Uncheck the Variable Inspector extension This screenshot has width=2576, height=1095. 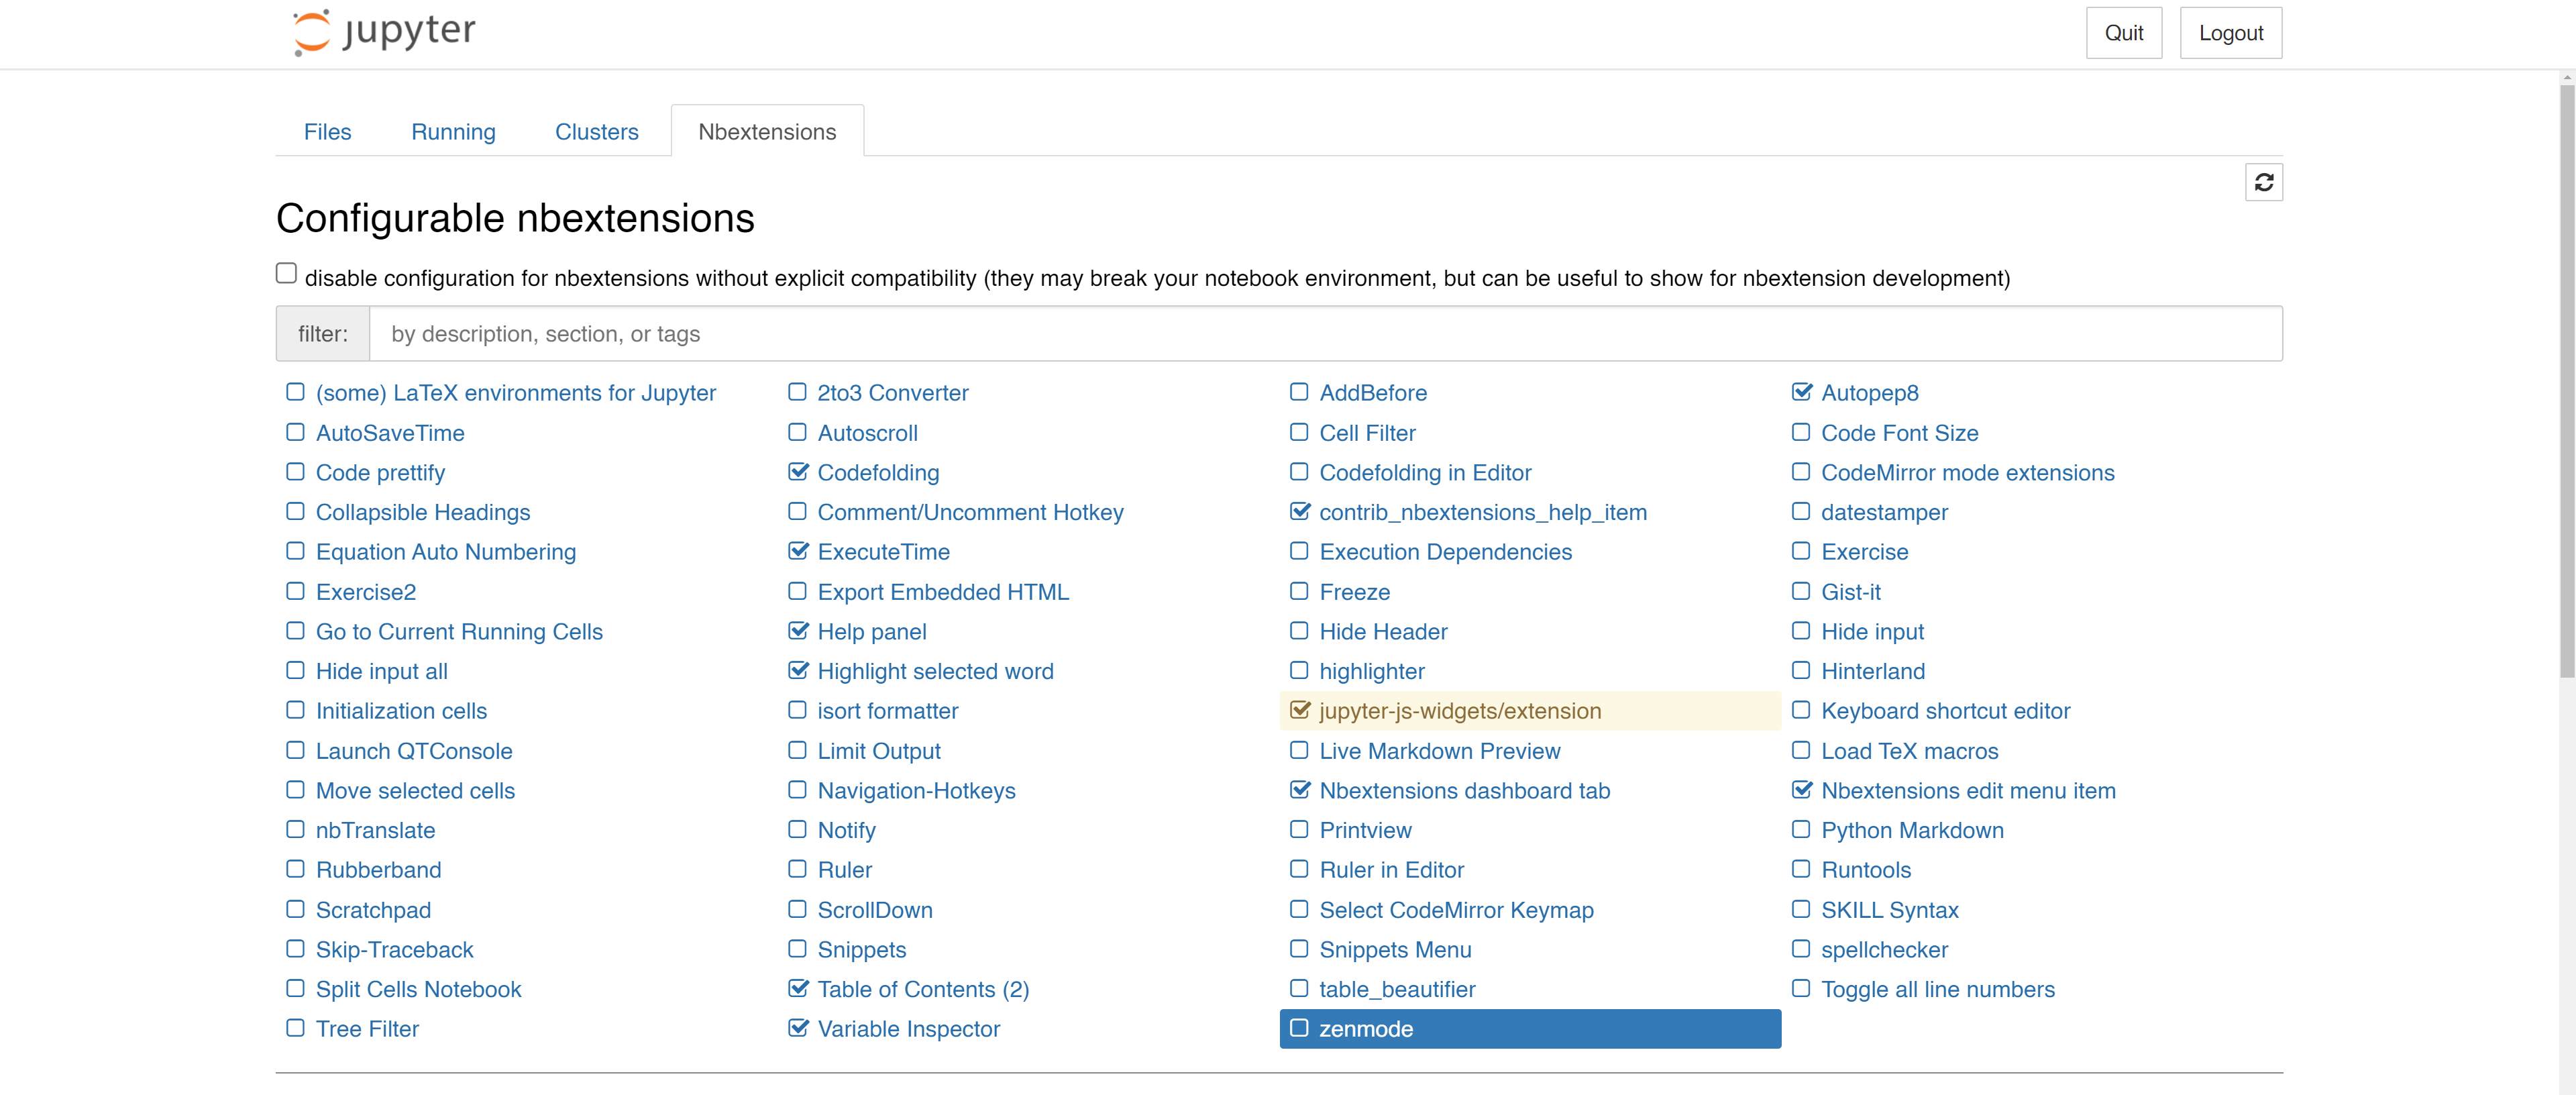[x=797, y=1028]
